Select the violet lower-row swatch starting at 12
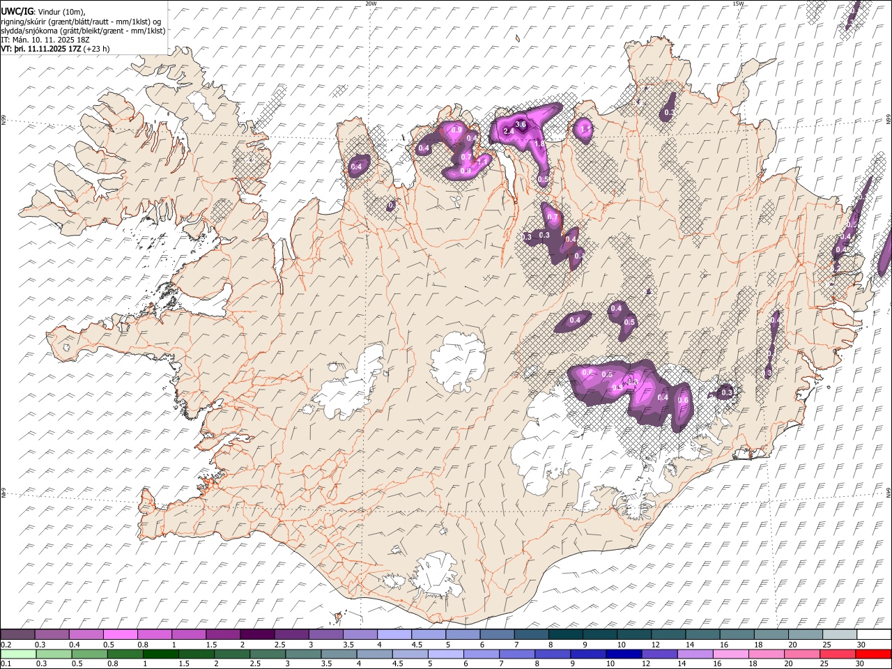The image size is (892, 669). [659, 654]
